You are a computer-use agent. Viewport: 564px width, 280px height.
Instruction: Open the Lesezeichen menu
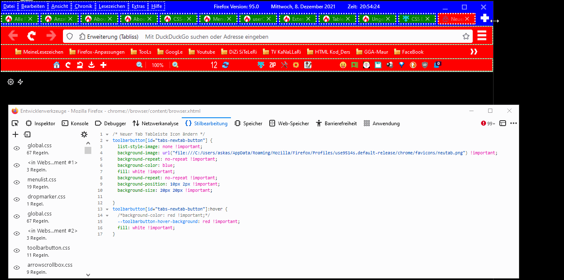[x=111, y=6]
